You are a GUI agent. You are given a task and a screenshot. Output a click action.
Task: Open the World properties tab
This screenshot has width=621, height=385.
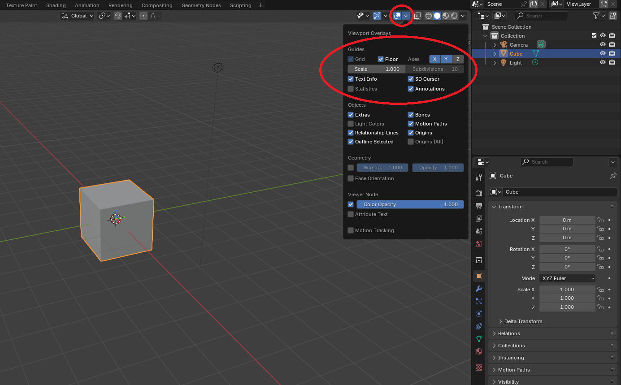479,244
